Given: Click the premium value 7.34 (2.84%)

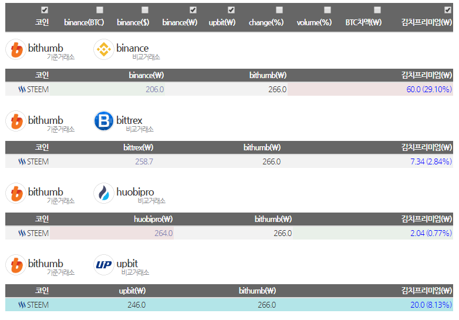Looking at the screenshot, I should pos(431,161).
